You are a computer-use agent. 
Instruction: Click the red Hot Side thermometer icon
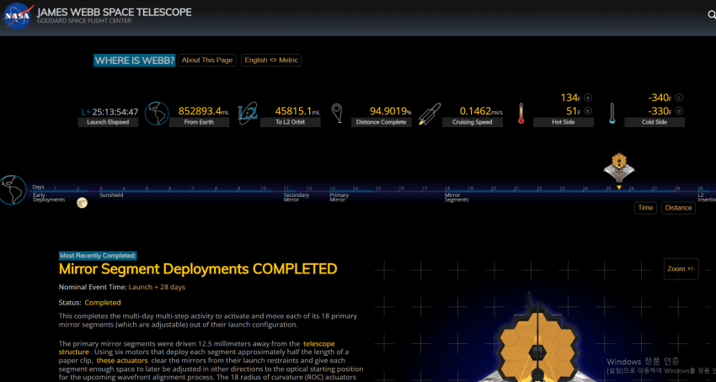(x=521, y=113)
